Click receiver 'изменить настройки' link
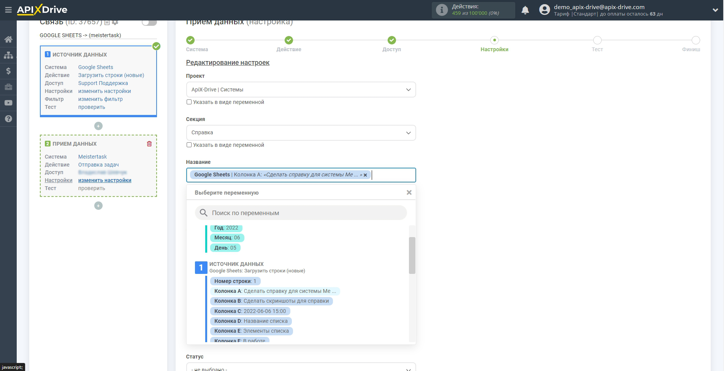Image resolution: width=724 pixels, height=371 pixels. point(105,180)
